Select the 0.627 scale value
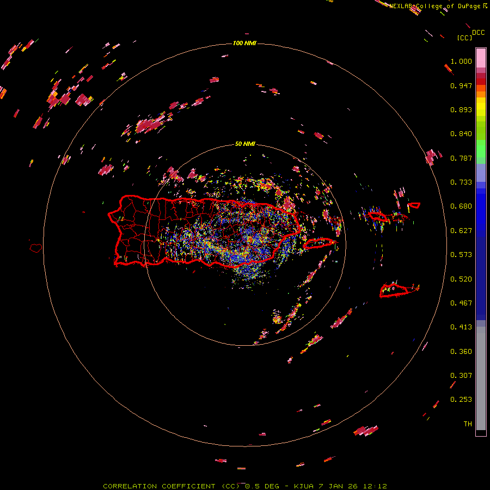The height and width of the screenshot is (490, 490). [461, 231]
